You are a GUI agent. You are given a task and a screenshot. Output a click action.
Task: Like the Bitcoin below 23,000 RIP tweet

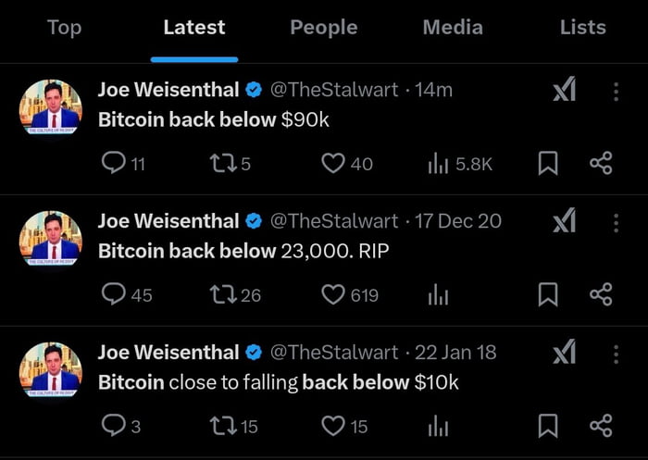pyautogui.click(x=333, y=295)
